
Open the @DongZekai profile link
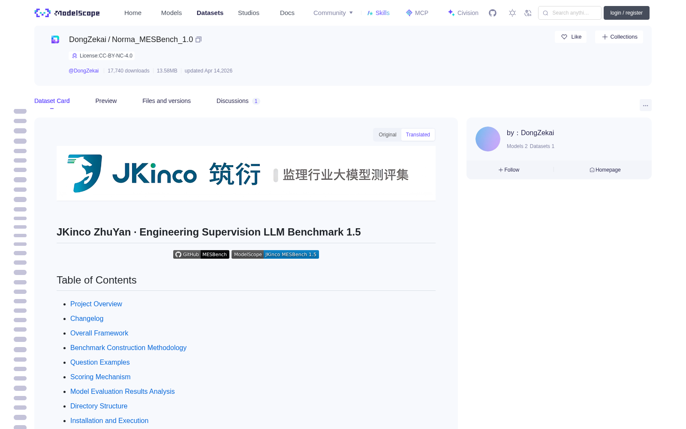(x=84, y=71)
